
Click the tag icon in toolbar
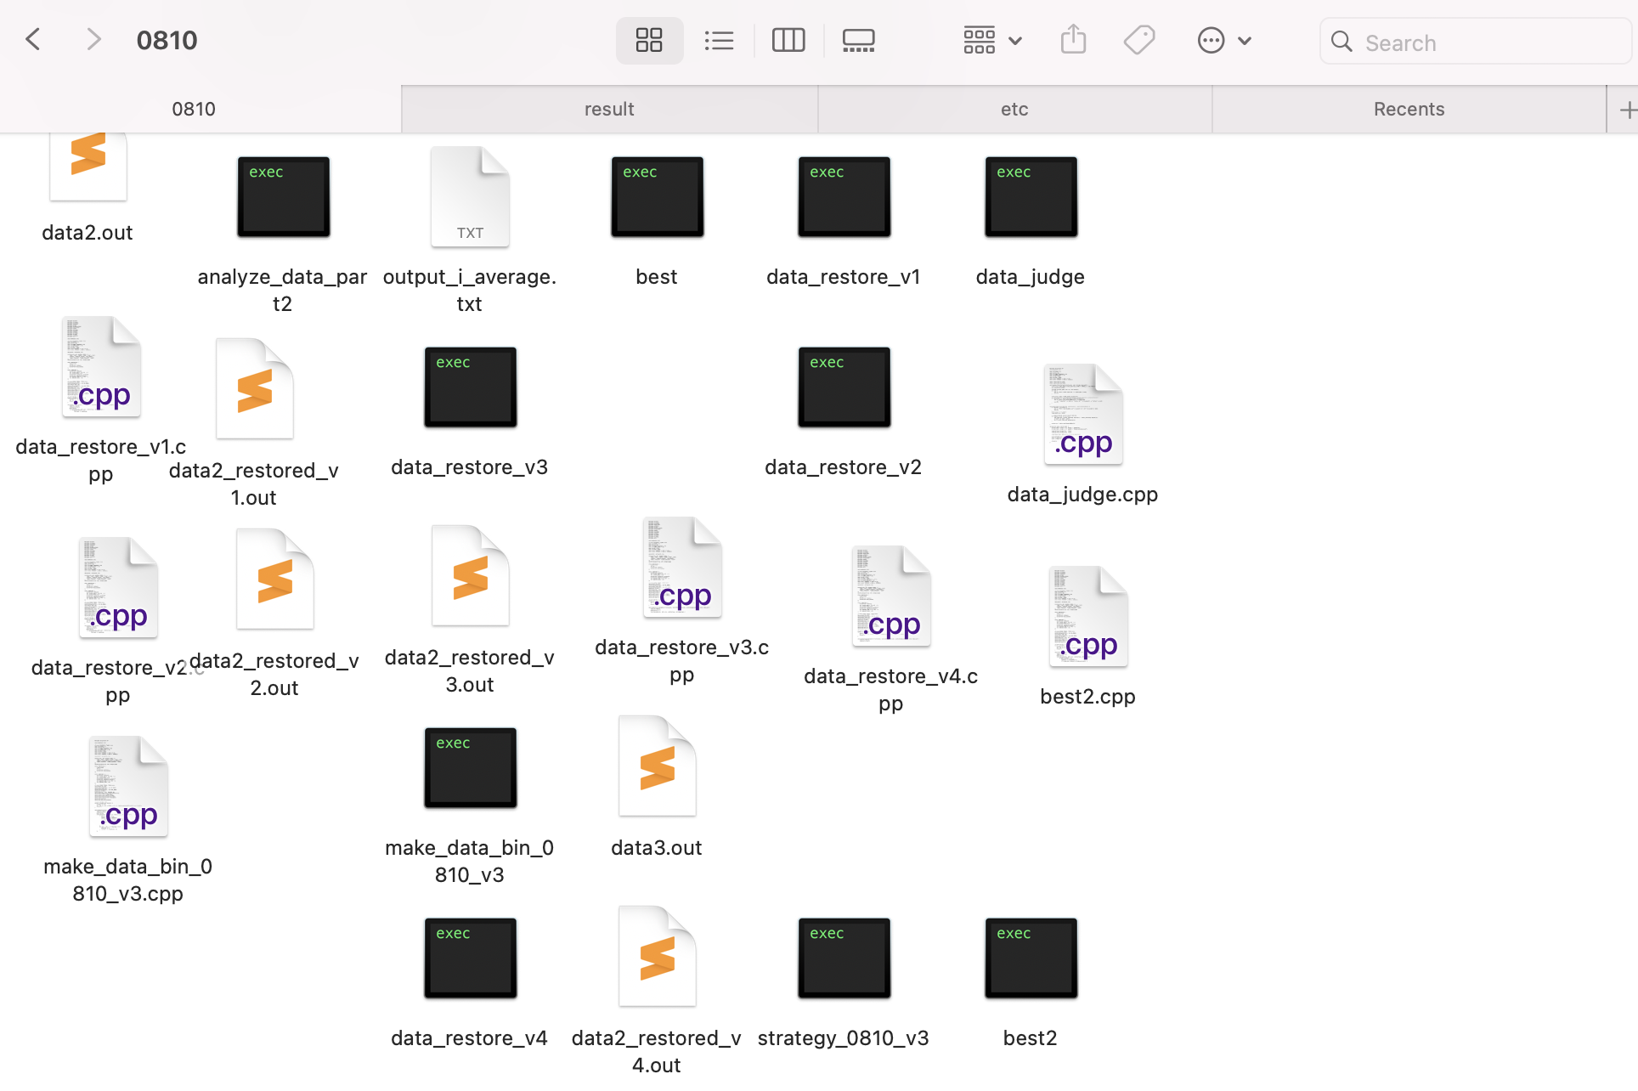[1139, 41]
